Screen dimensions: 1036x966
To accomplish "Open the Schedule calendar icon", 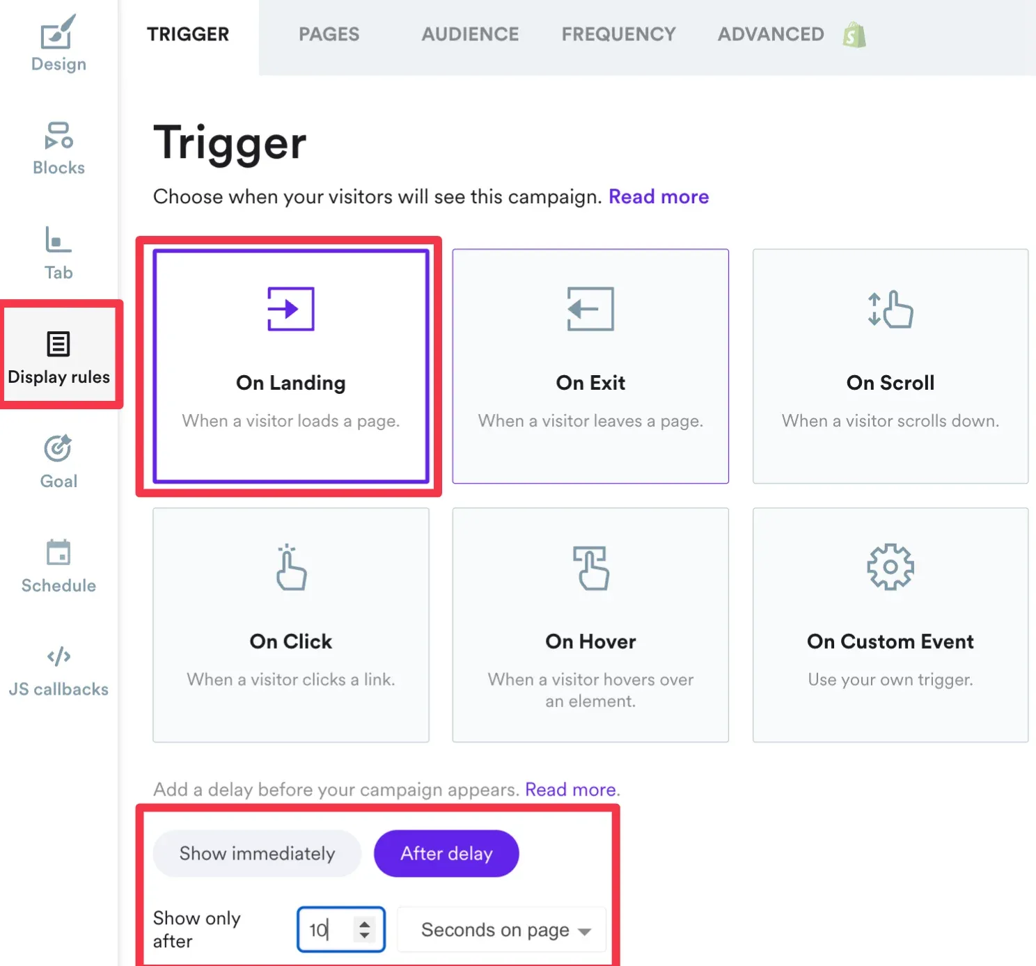I will pyautogui.click(x=58, y=553).
